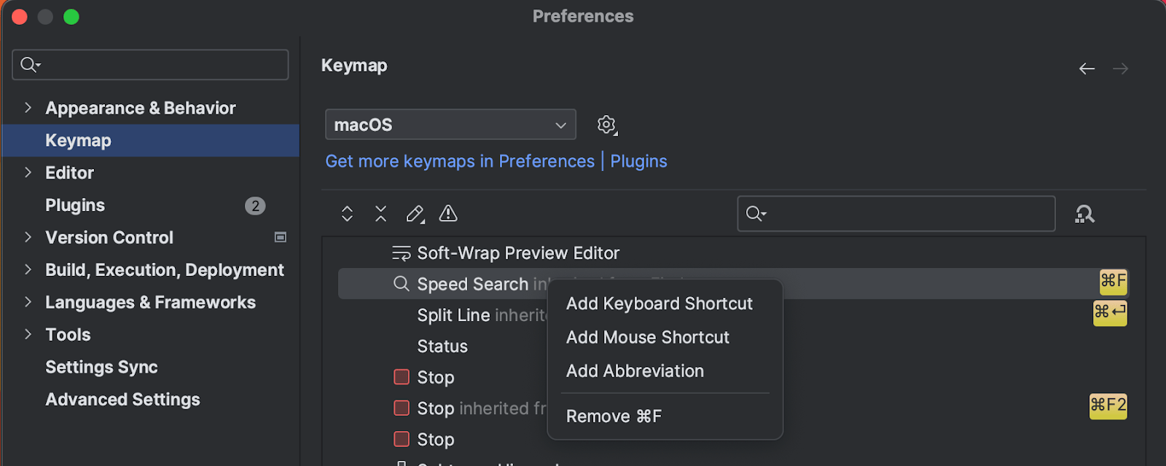The image size is (1166, 466).
Task: Select Remove ⌘F from the context menu
Action: [x=614, y=416]
